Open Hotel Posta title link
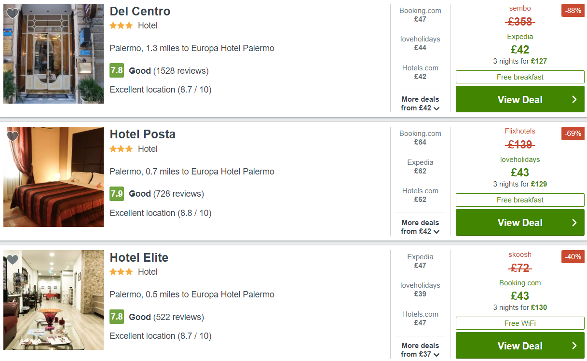This screenshot has width=587, height=361. (x=142, y=134)
